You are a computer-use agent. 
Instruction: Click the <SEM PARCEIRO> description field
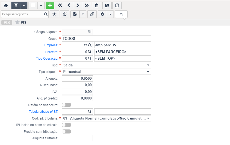pos(123,52)
